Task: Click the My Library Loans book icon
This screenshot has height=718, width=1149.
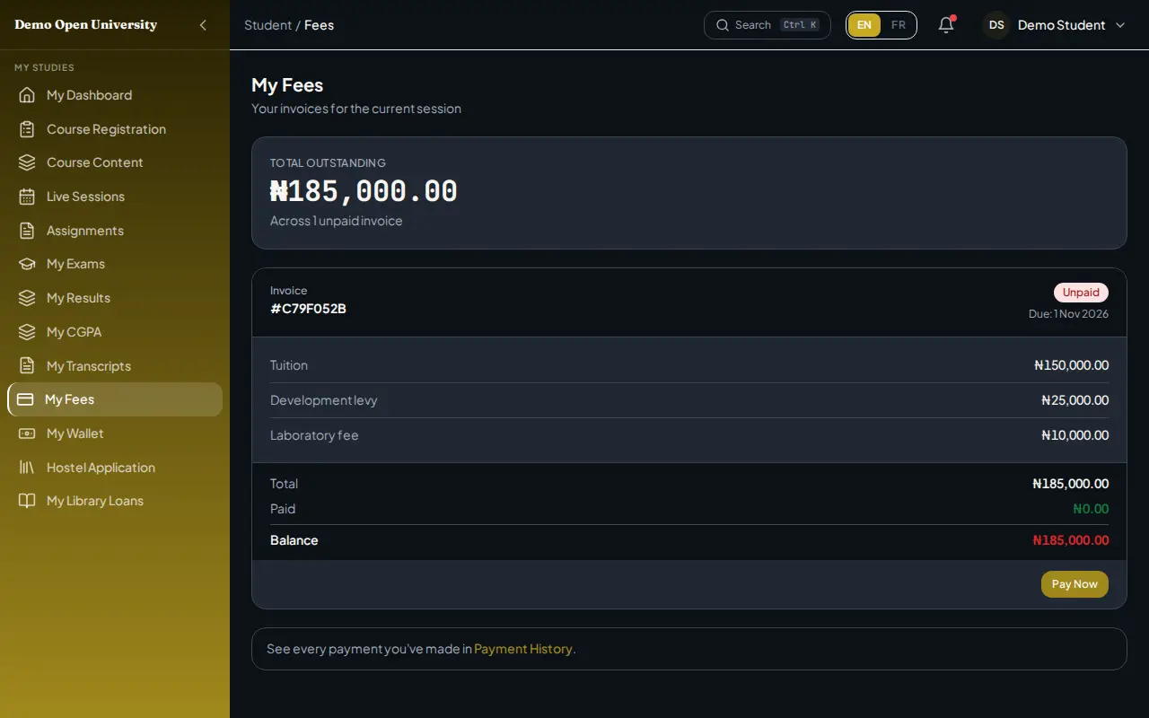Action: (x=27, y=501)
